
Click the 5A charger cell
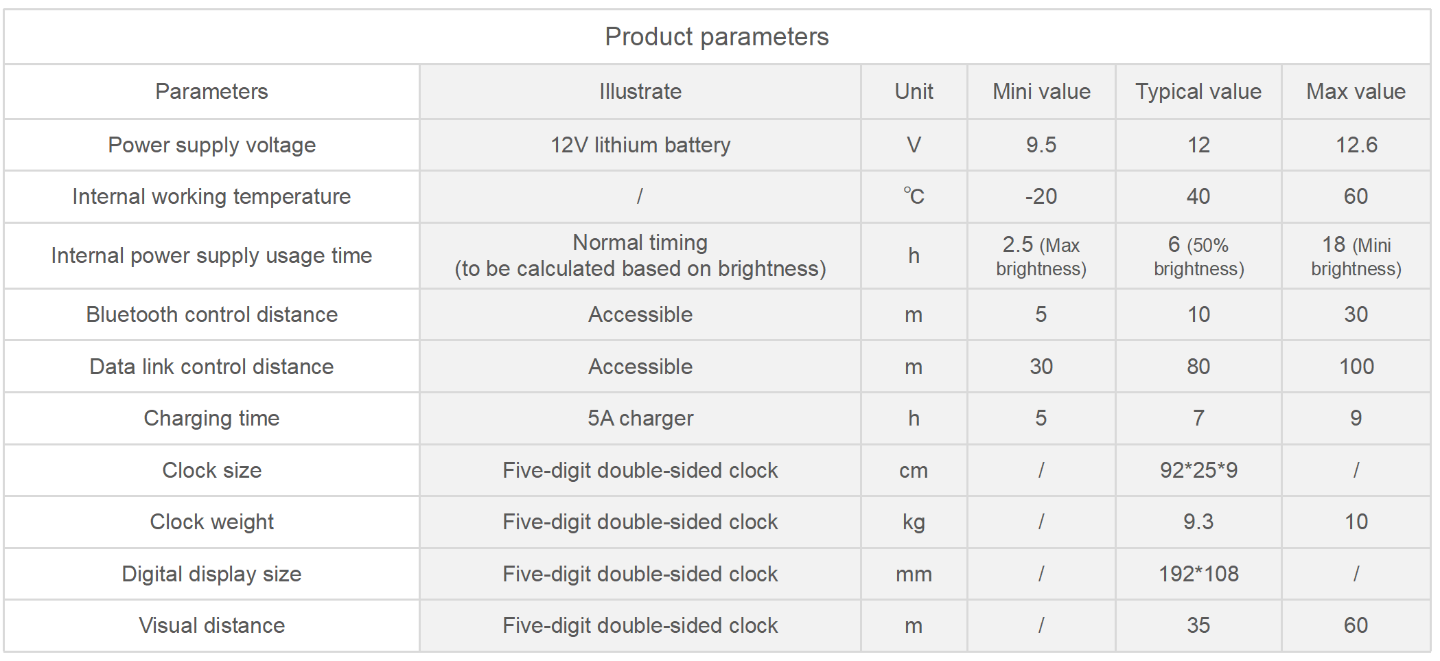(x=640, y=418)
